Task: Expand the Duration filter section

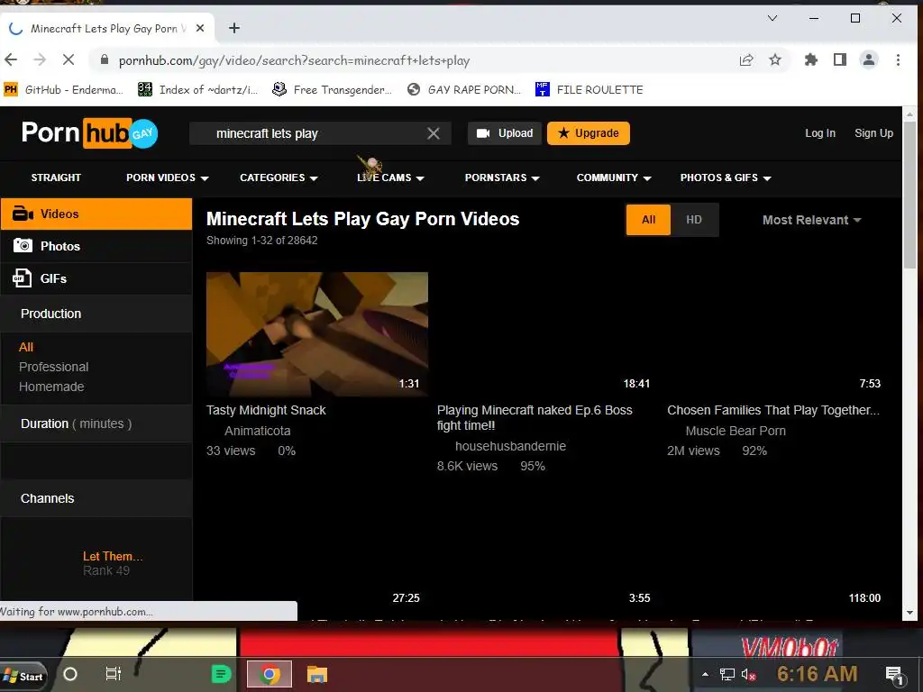Action: click(x=96, y=423)
